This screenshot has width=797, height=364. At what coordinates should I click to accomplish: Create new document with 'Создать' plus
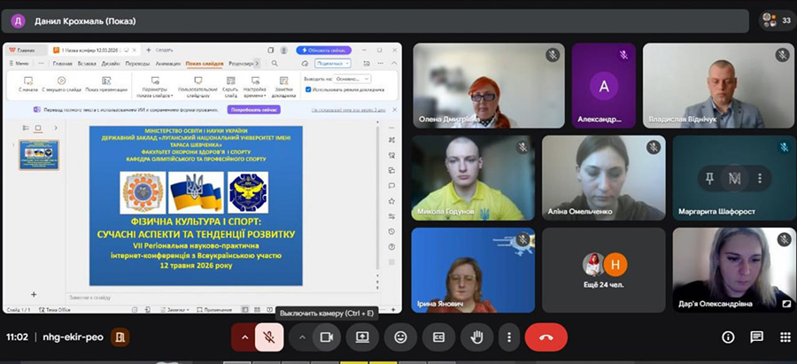coord(159,50)
